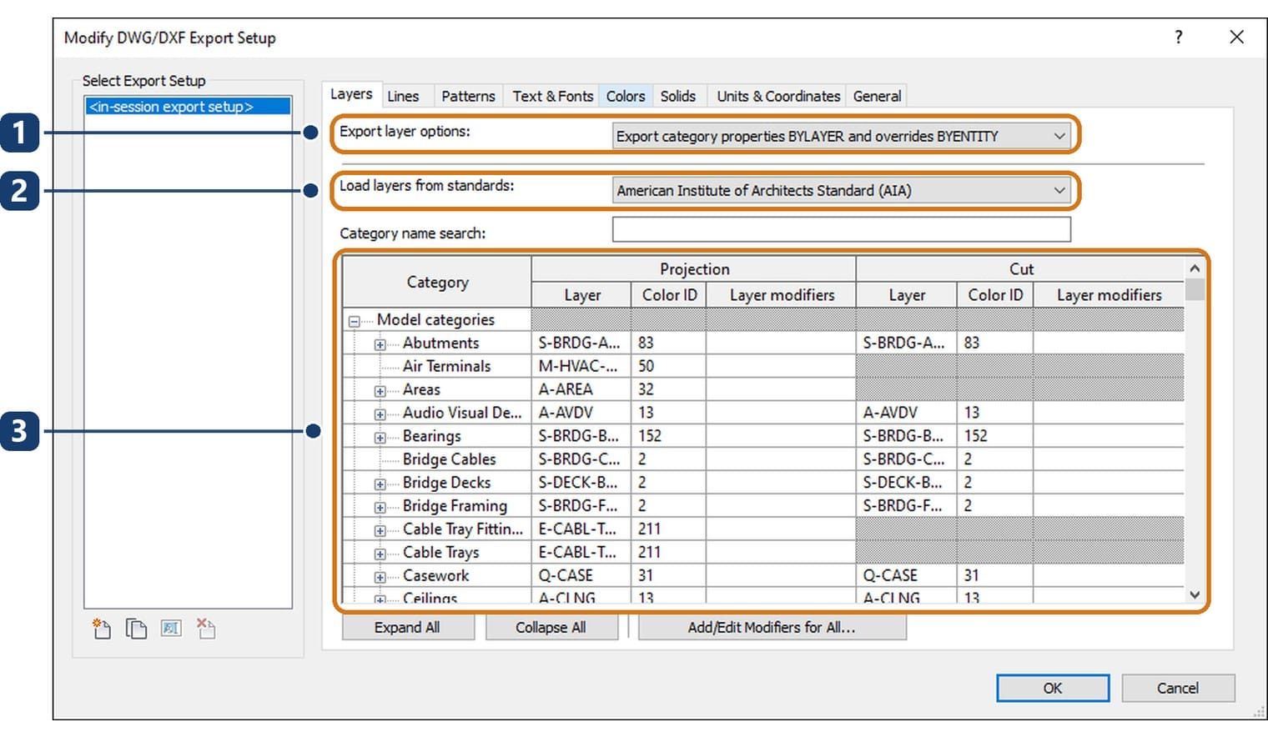
Task: Expand the Casework category
Action: point(380,577)
